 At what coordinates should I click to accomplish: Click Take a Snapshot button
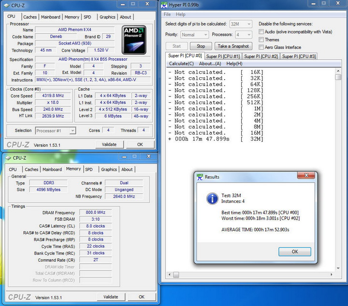point(233,46)
